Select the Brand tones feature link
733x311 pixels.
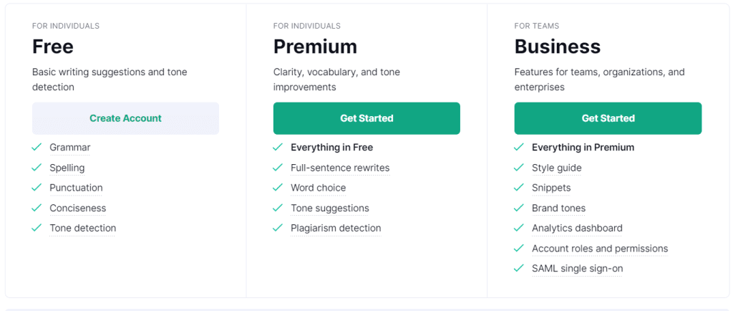click(x=558, y=209)
